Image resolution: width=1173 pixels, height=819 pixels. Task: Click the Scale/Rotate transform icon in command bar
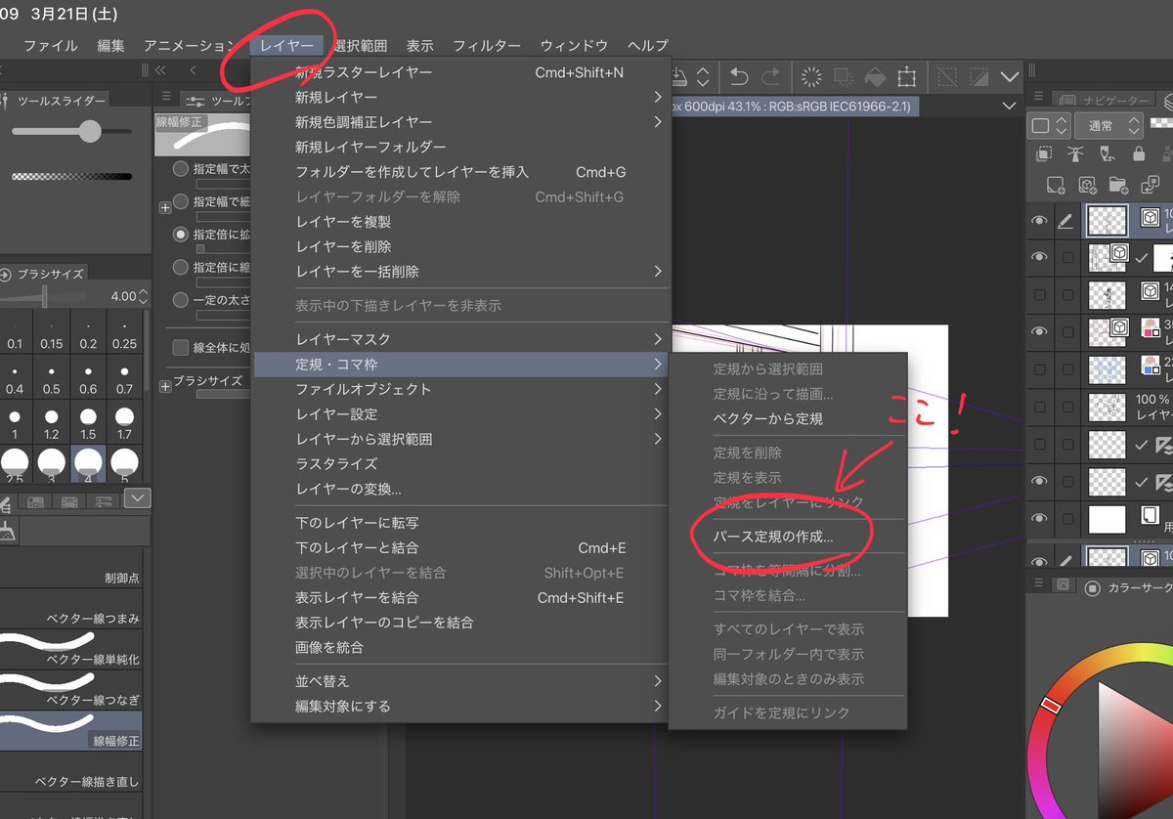(x=907, y=76)
